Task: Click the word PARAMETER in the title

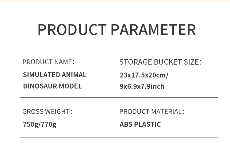Action: coord(153,30)
